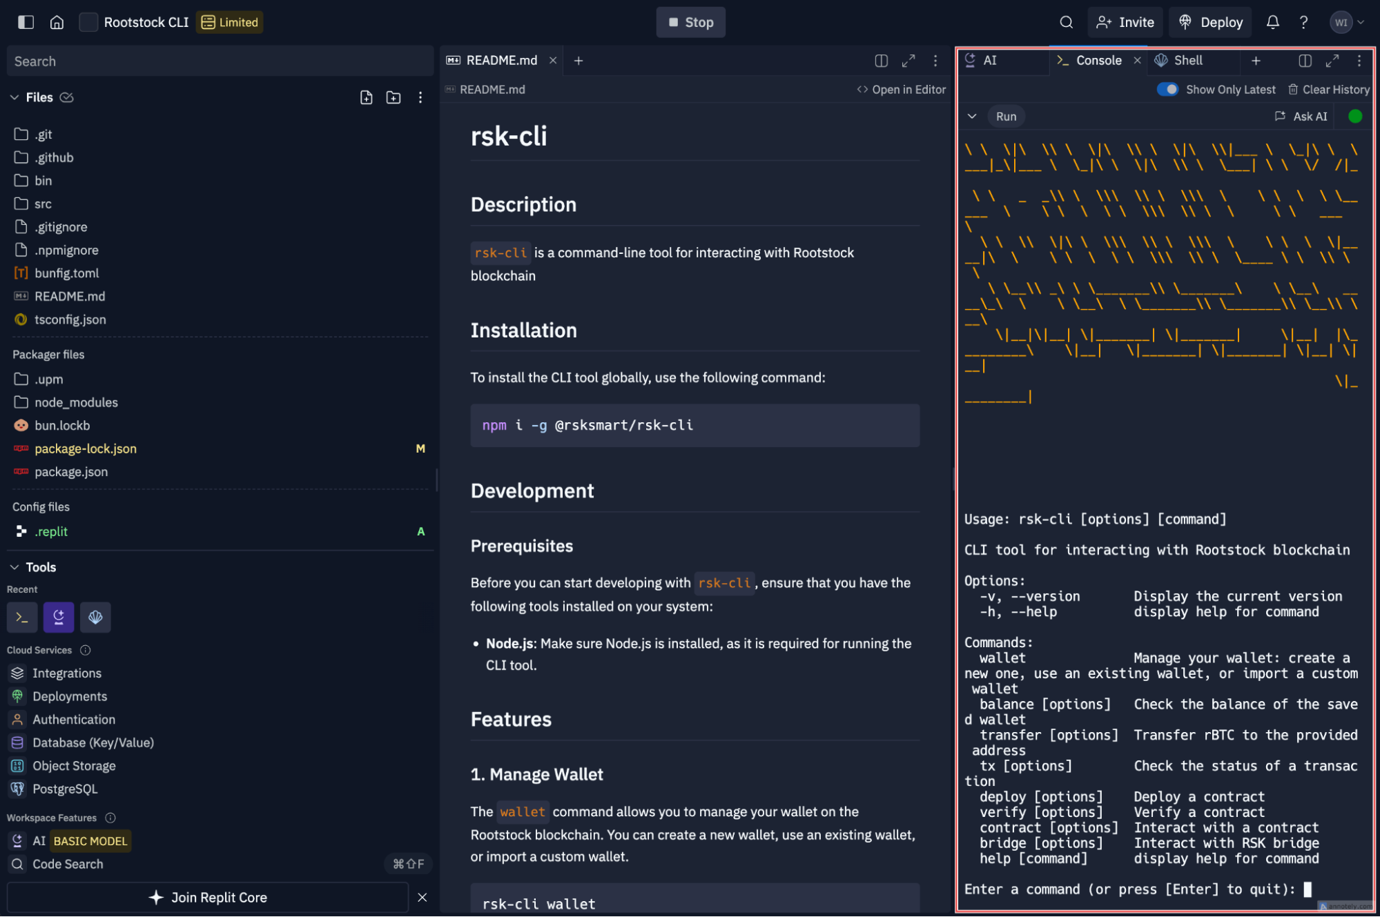
Task: Open the package.json file
Action: pyautogui.click(x=72, y=471)
